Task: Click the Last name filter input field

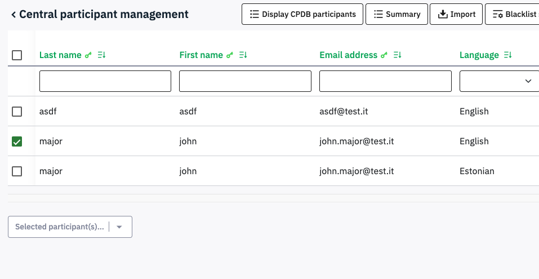Action: point(105,81)
